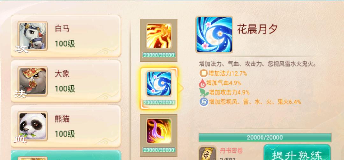Image resolution: width=344 pixels, height=160 pixels.
Task: Choose the purple ribbon flame skill icon
Action: pos(159,131)
